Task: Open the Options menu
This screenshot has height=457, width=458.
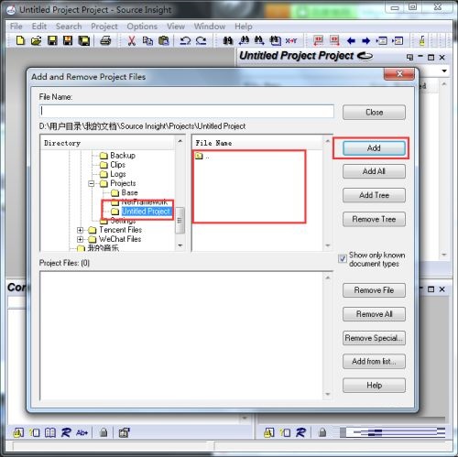Action: point(142,27)
